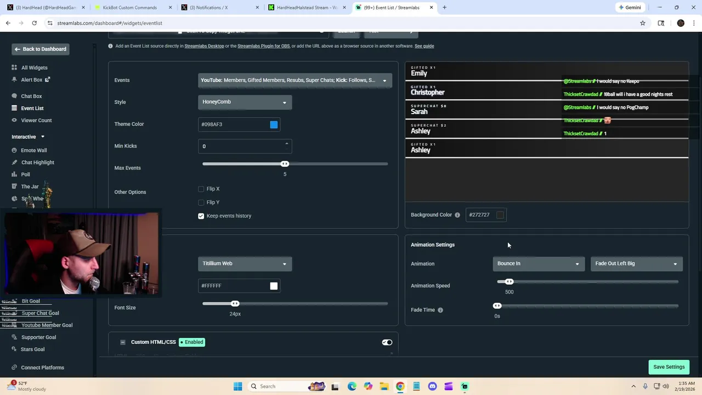Click the Background Color dark swatch

point(500,215)
